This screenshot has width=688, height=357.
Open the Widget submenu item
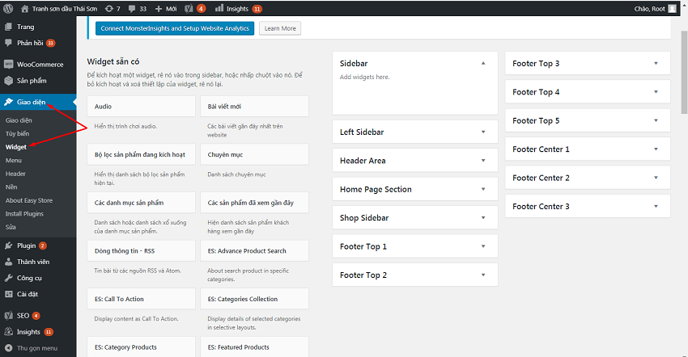coord(15,147)
